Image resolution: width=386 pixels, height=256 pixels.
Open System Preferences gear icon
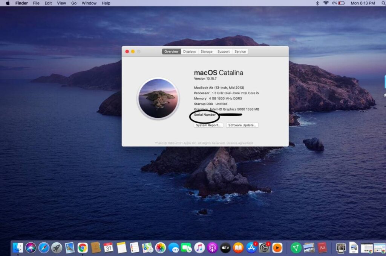pyautogui.click(x=264, y=248)
